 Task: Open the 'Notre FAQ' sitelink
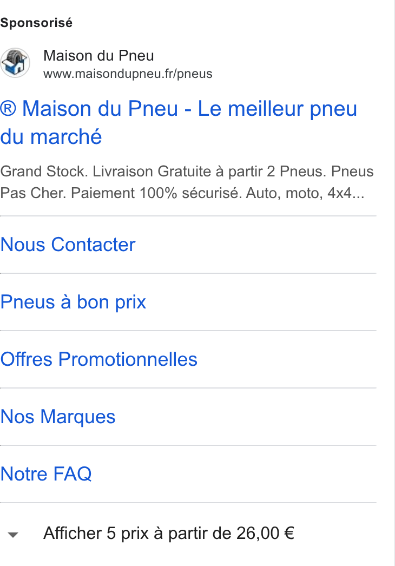[x=46, y=473]
